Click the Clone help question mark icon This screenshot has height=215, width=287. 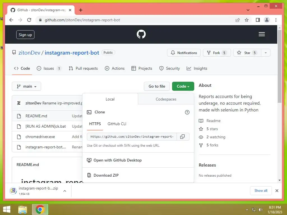point(187,112)
